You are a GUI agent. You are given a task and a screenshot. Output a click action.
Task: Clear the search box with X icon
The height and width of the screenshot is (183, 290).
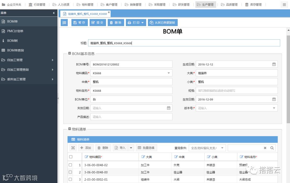pos(265,148)
